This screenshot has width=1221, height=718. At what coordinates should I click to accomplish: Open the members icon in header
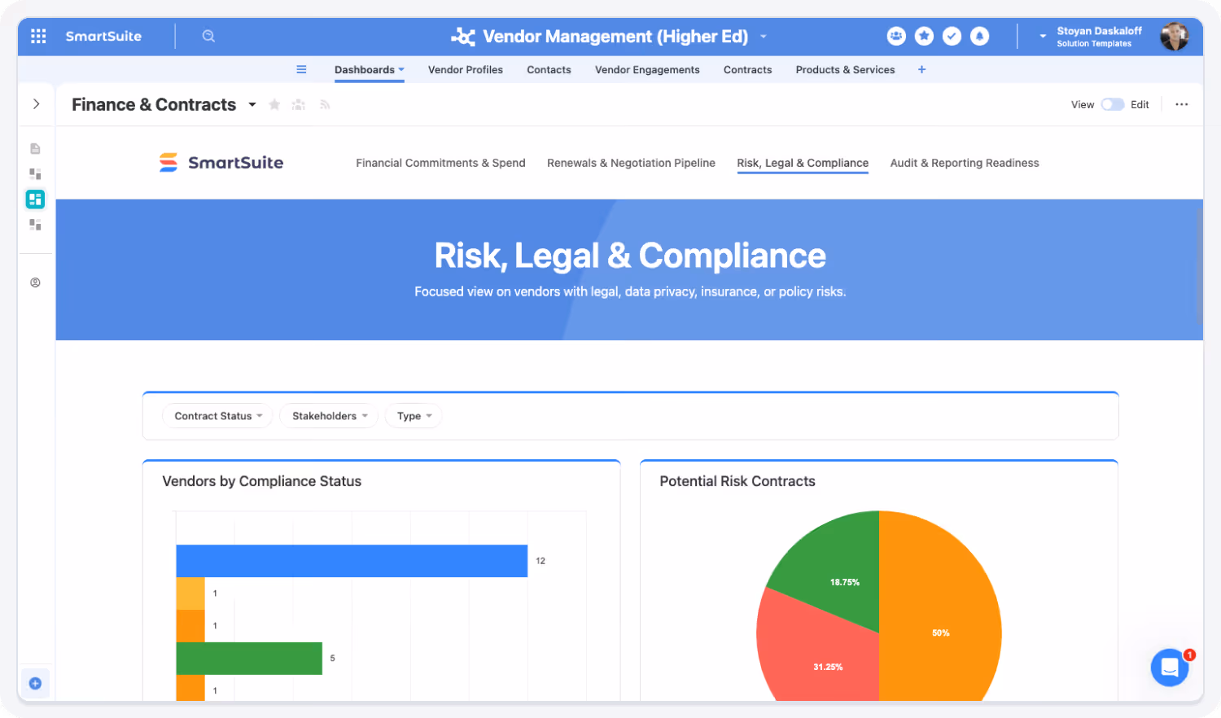point(896,36)
